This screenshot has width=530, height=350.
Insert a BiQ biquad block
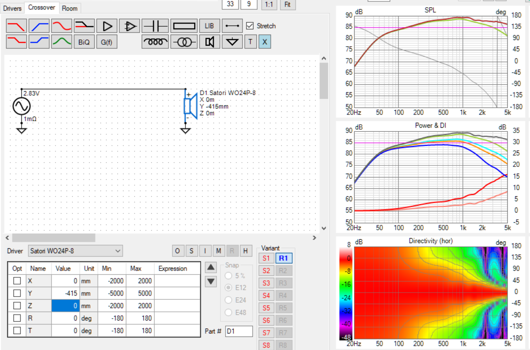pos(84,42)
